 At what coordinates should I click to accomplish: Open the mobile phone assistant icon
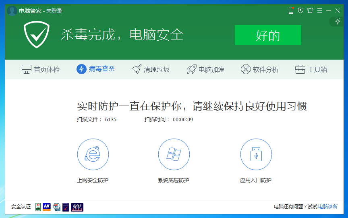(x=291, y=10)
